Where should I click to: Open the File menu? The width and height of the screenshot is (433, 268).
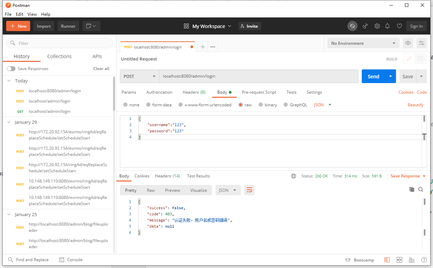click(x=8, y=14)
